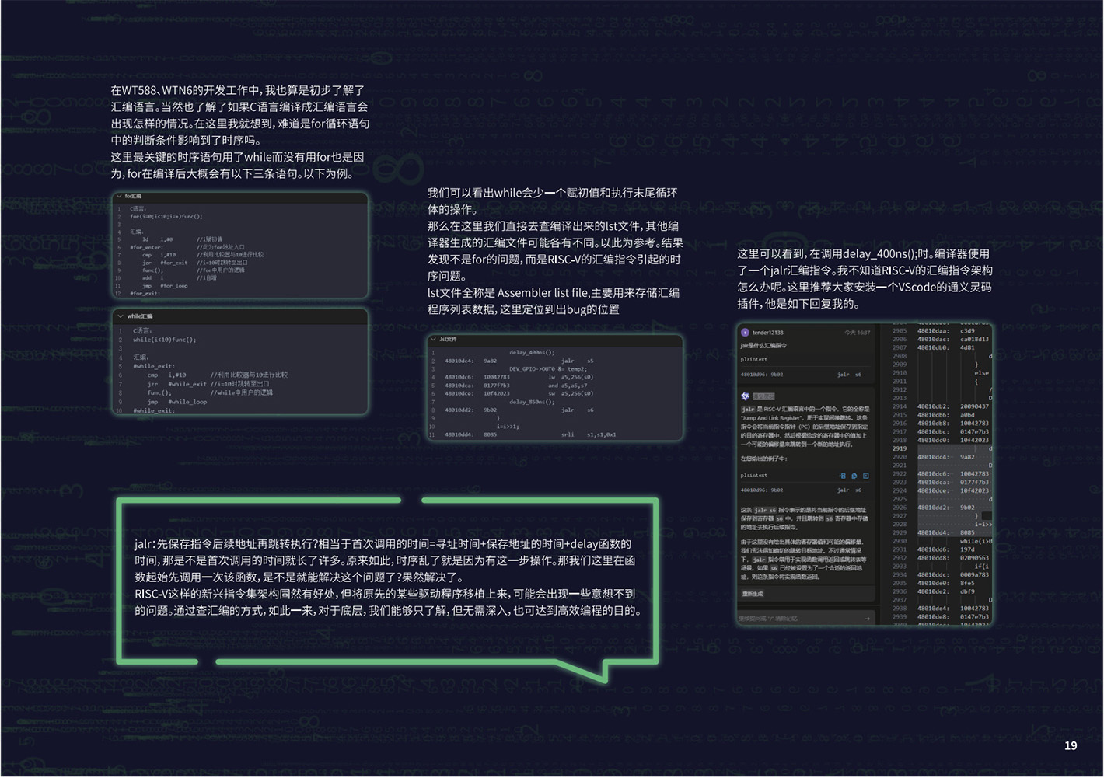This screenshot has height=778, width=1104.
Task: Click the page number 19
Action: 1071,745
